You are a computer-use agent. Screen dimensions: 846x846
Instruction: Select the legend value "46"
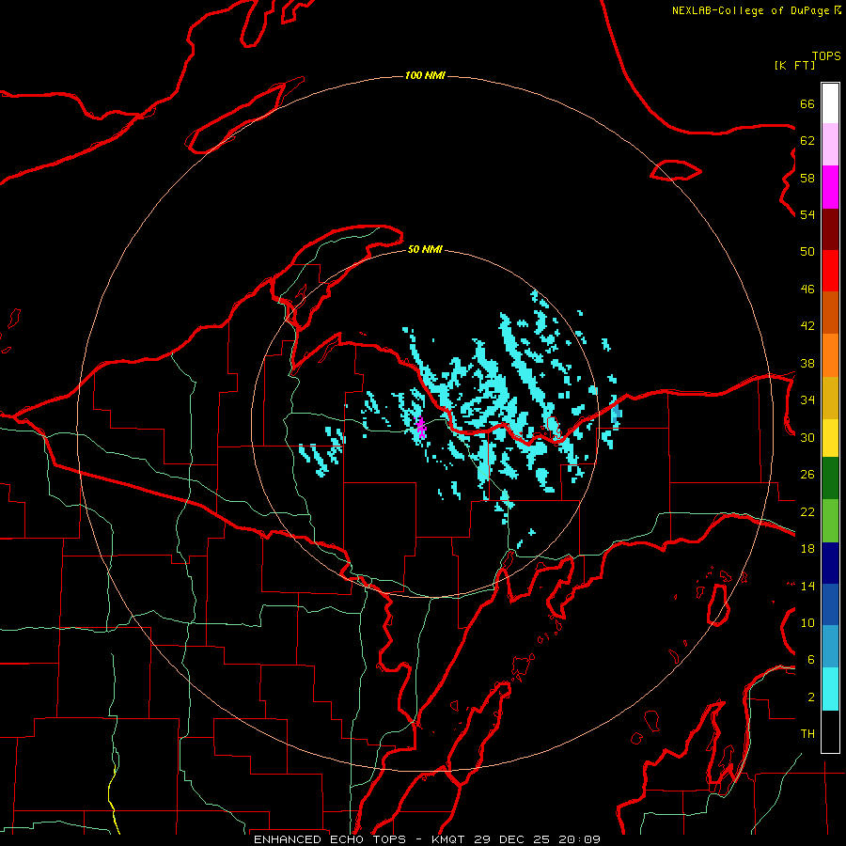[807, 290]
